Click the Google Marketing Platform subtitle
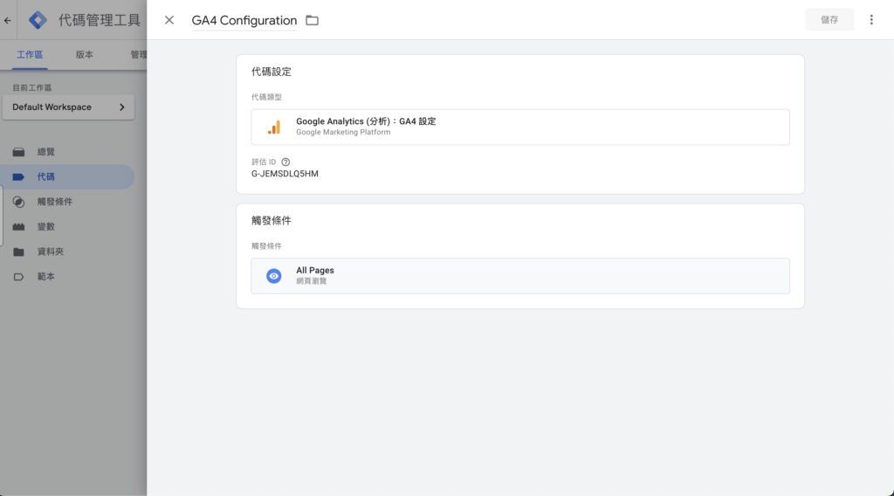Image resolution: width=894 pixels, height=496 pixels. coord(343,132)
